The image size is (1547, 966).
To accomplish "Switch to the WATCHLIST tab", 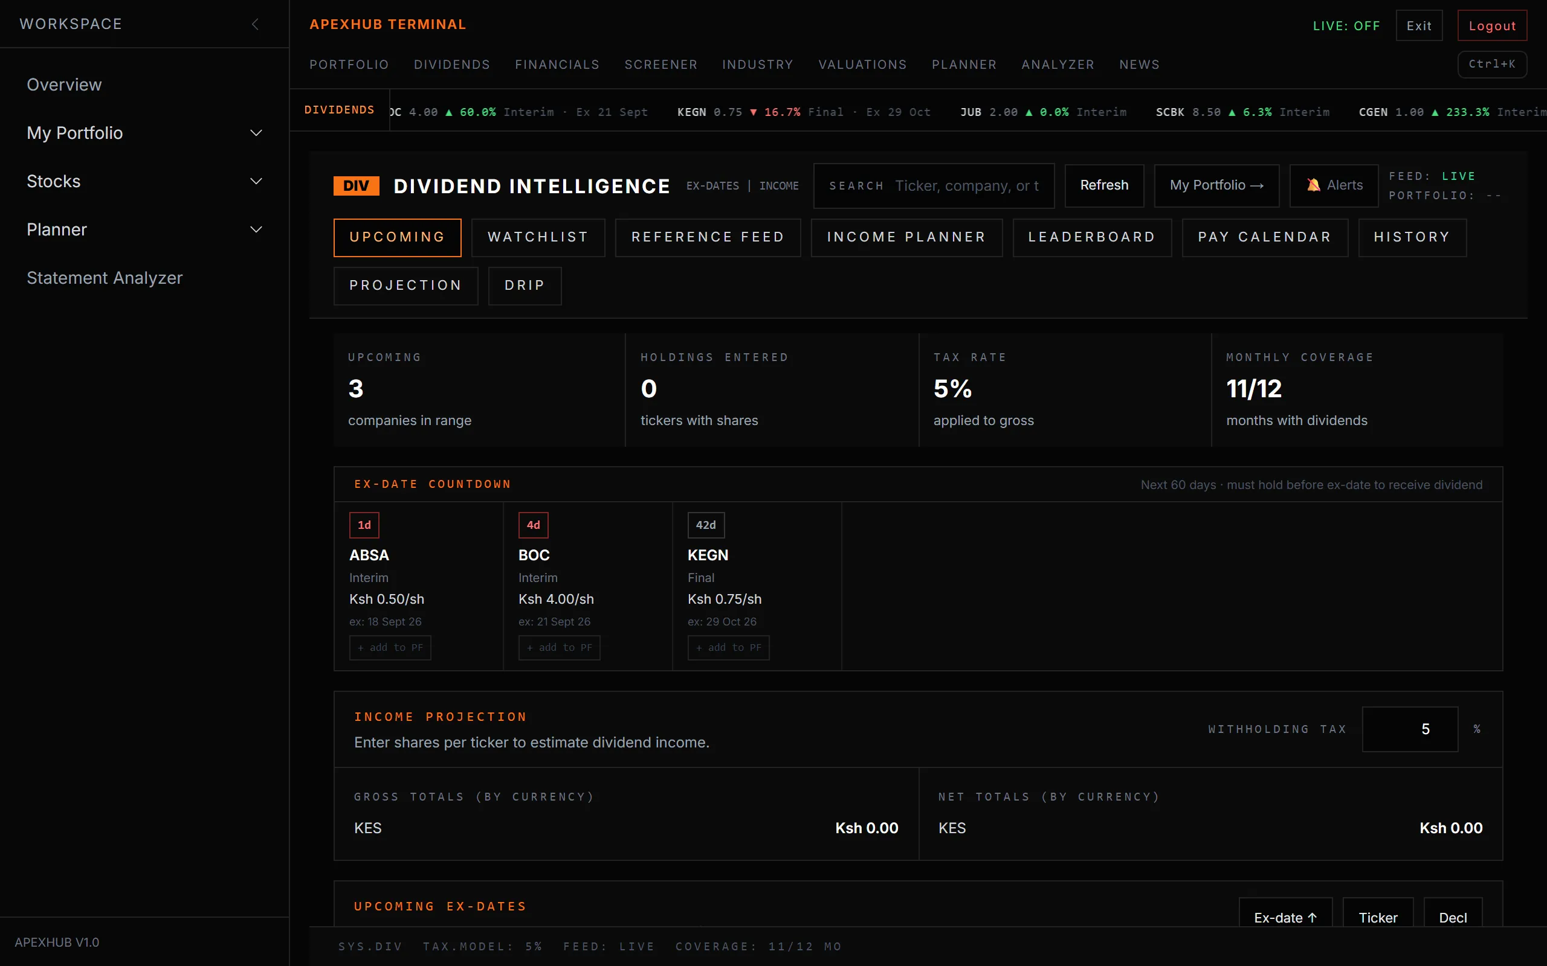I will click(x=538, y=237).
